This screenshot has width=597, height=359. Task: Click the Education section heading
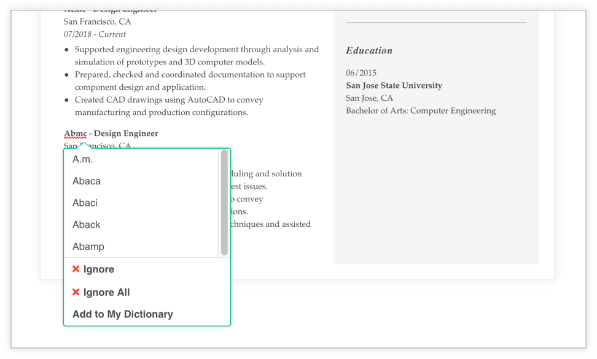click(x=369, y=51)
